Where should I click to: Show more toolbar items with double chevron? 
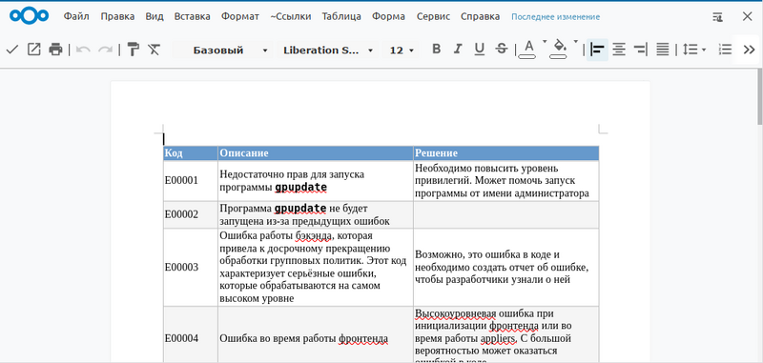749,50
